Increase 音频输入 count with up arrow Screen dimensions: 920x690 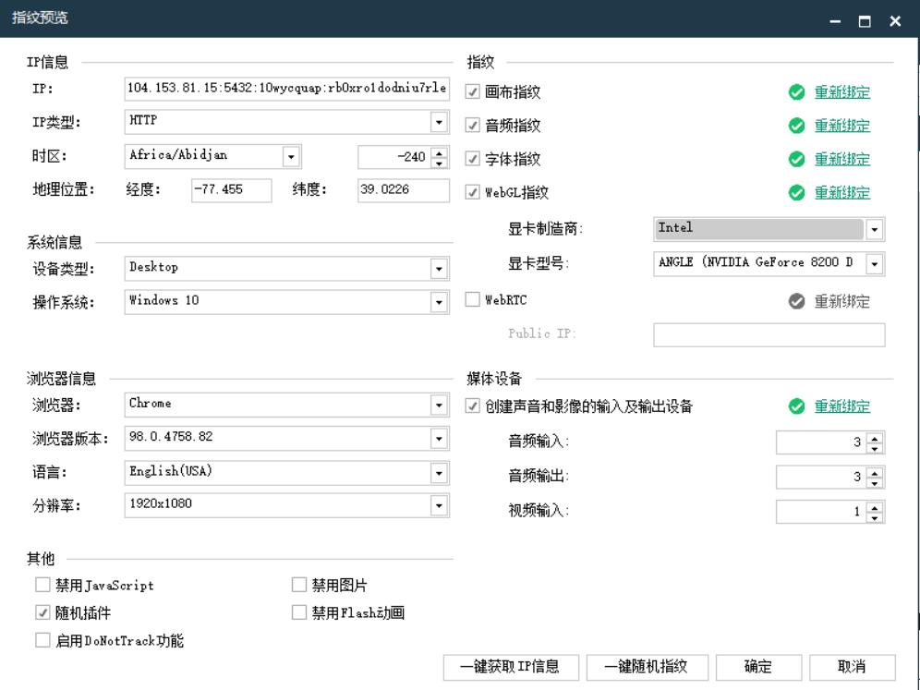click(x=876, y=438)
